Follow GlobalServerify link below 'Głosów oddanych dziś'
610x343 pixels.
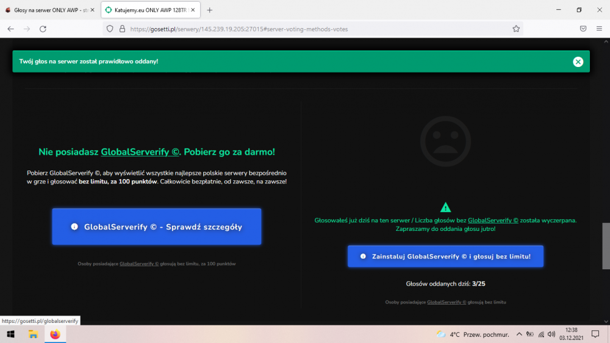(x=447, y=302)
